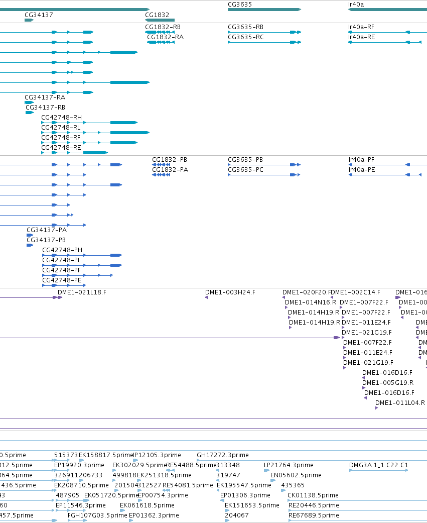
Task: Click protein CG42748-PF
Action: pos(61,270)
